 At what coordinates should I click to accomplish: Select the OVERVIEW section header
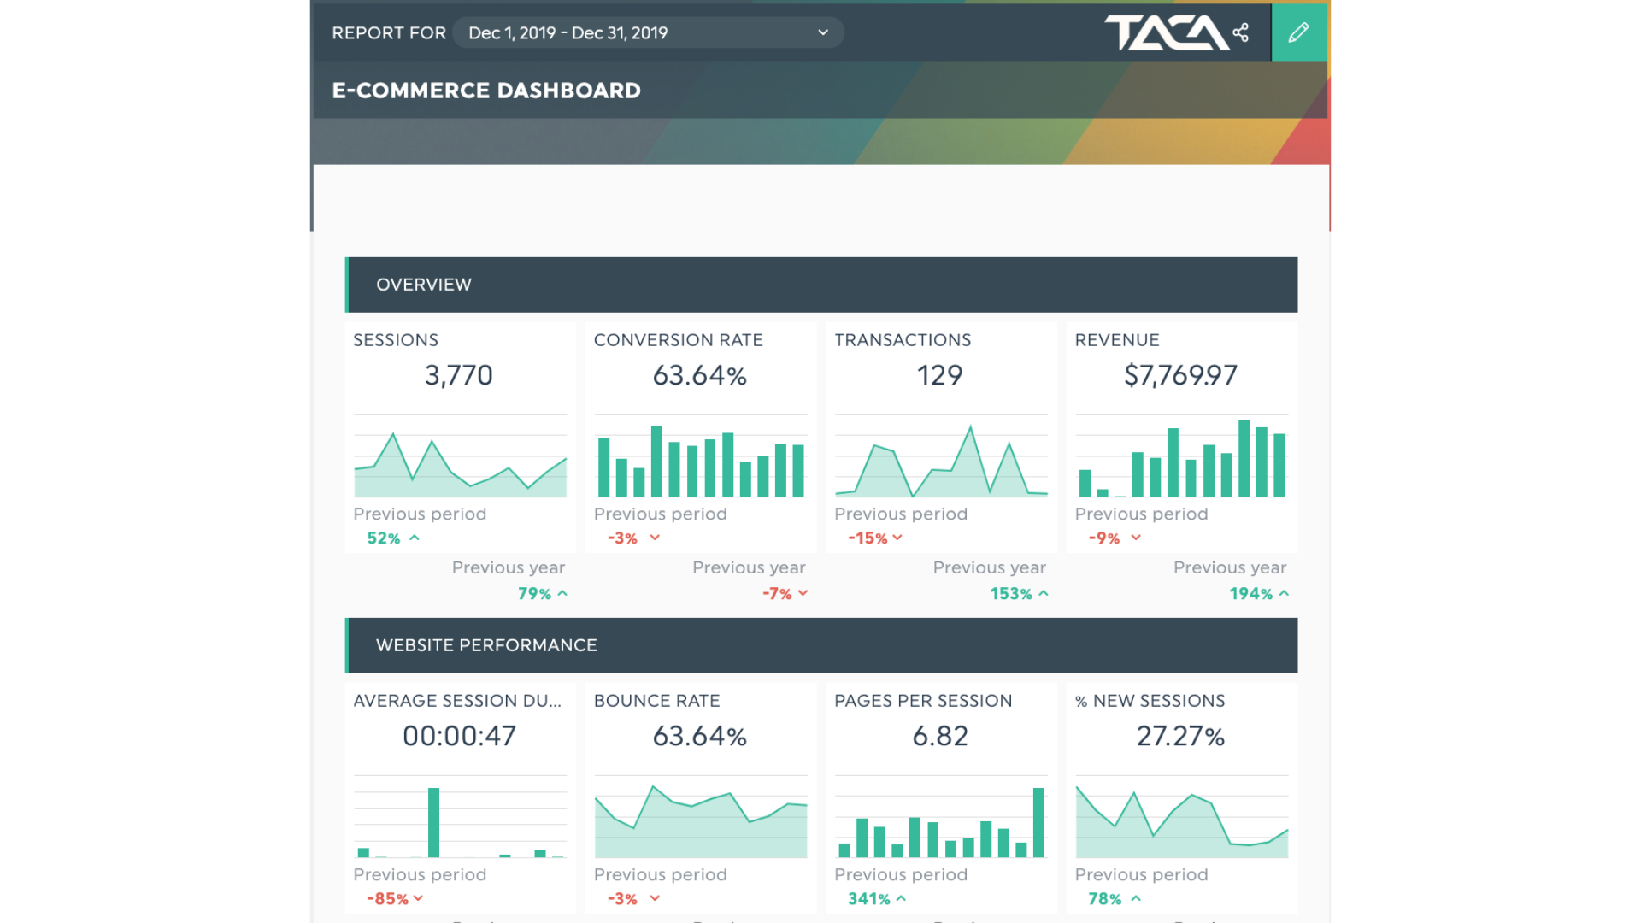pos(821,285)
